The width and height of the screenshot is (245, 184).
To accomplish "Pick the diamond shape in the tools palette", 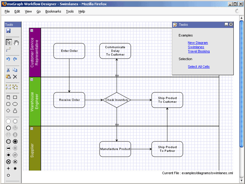I will tap(8, 110).
